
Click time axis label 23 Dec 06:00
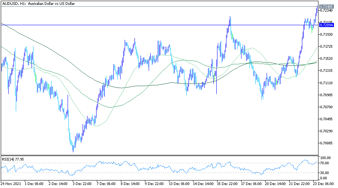click(x=323, y=184)
